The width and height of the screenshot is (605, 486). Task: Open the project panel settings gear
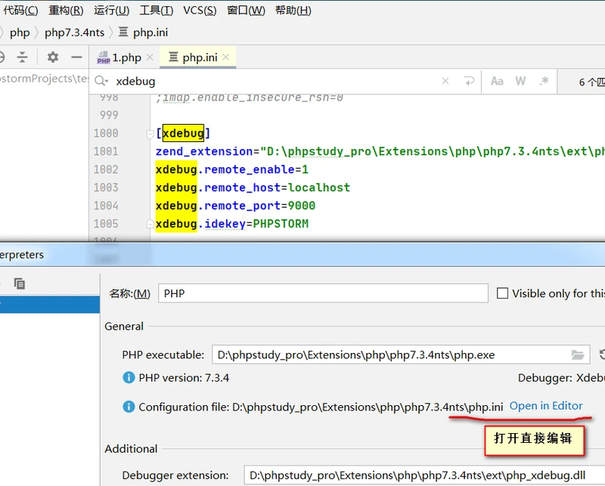coord(53,57)
